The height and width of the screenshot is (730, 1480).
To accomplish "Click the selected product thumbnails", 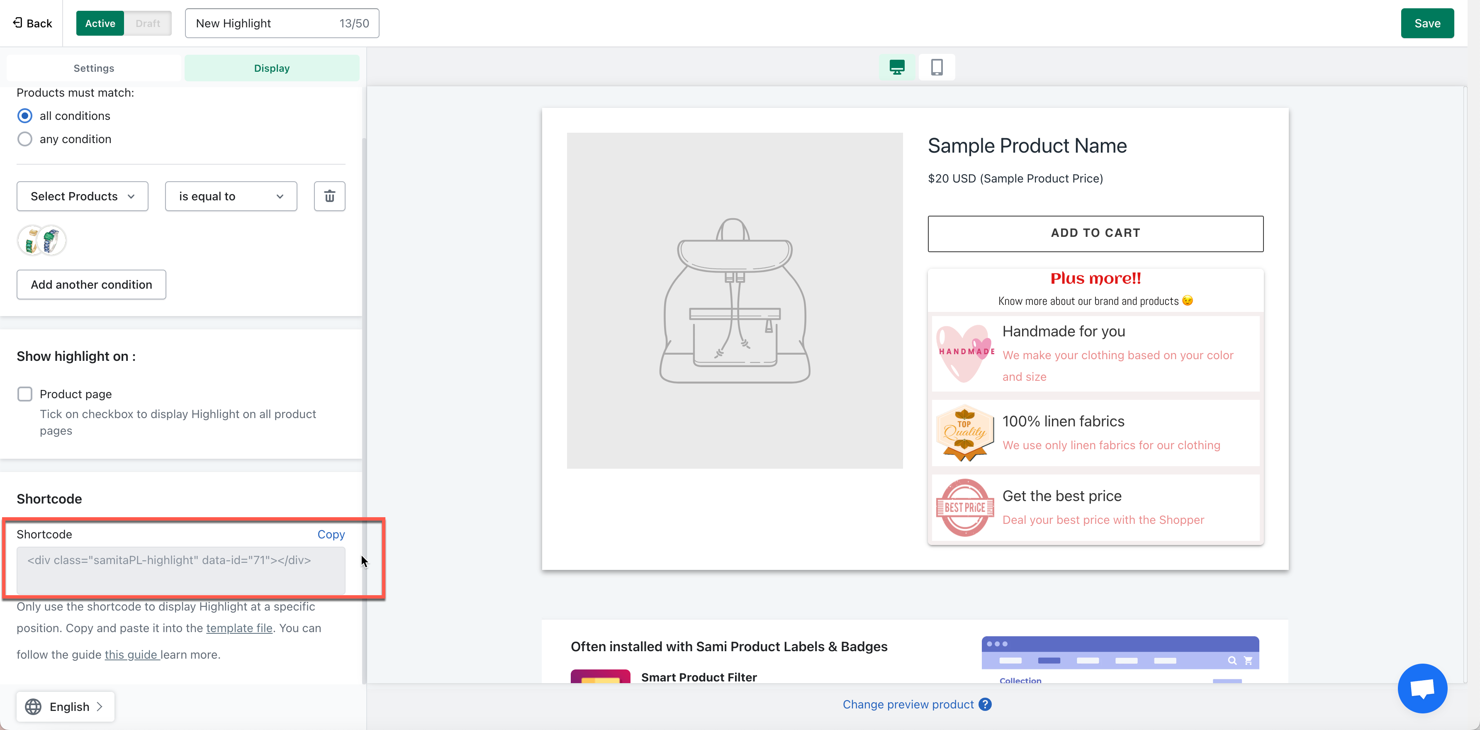I will pyautogui.click(x=42, y=240).
